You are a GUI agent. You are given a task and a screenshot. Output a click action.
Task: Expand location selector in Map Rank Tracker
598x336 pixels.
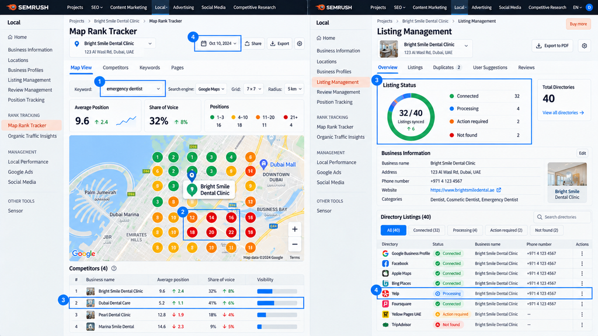(x=150, y=43)
